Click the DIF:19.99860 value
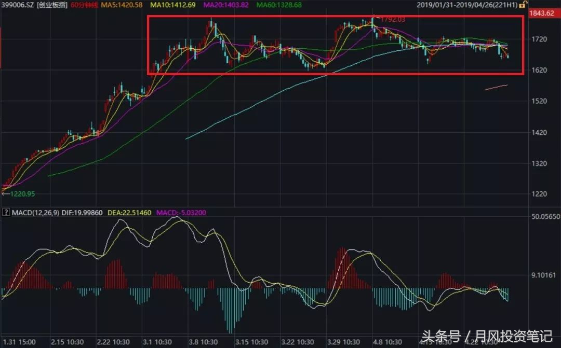Image resolution: width=561 pixels, height=348 pixels. pyautogui.click(x=82, y=213)
